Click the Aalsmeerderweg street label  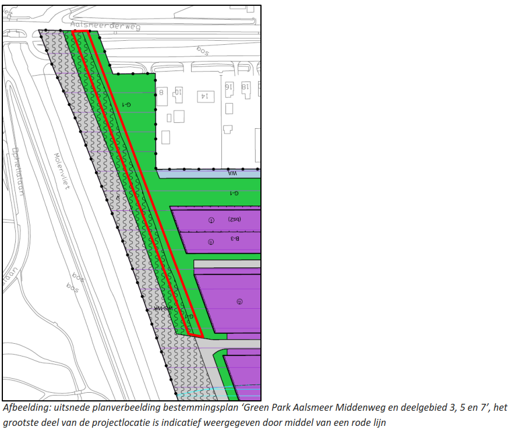click(x=105, y=26)
